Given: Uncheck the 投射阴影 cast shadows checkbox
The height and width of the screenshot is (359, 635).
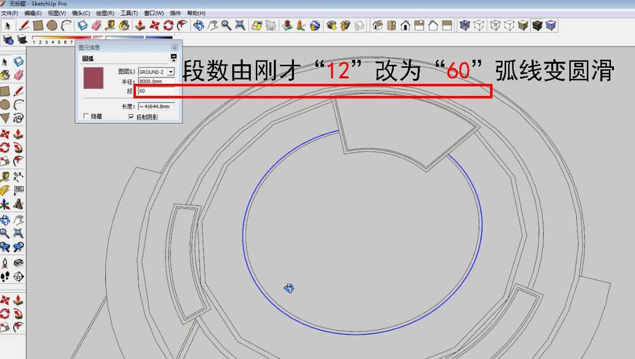Looking at the screenshot, I should pos(131,117).
